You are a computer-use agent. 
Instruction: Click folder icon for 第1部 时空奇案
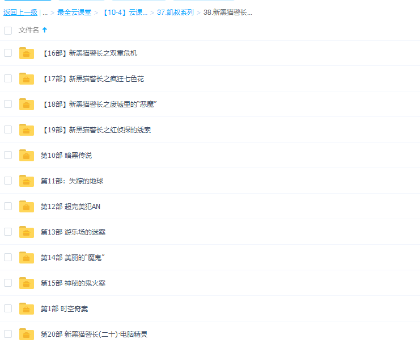pyautogui.click(x=26, y=309)
